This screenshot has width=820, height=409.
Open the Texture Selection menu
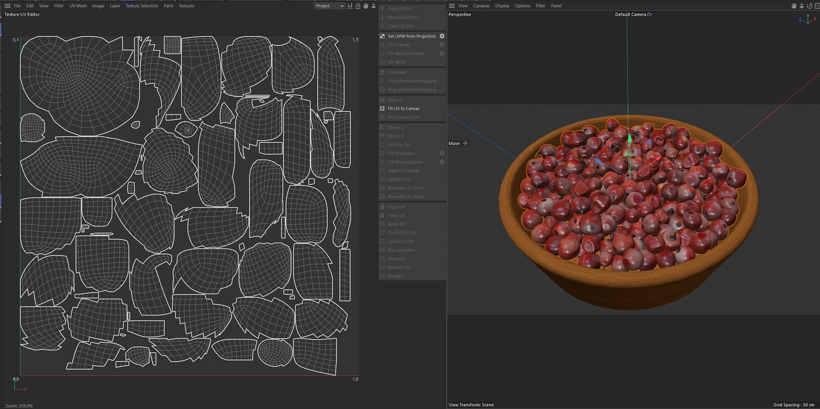[x=142, y=6]
